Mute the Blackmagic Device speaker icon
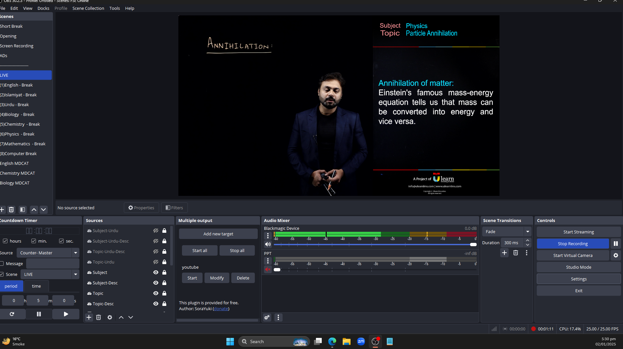Viewport: 623px width, 349px height. (x=268, y=244)
